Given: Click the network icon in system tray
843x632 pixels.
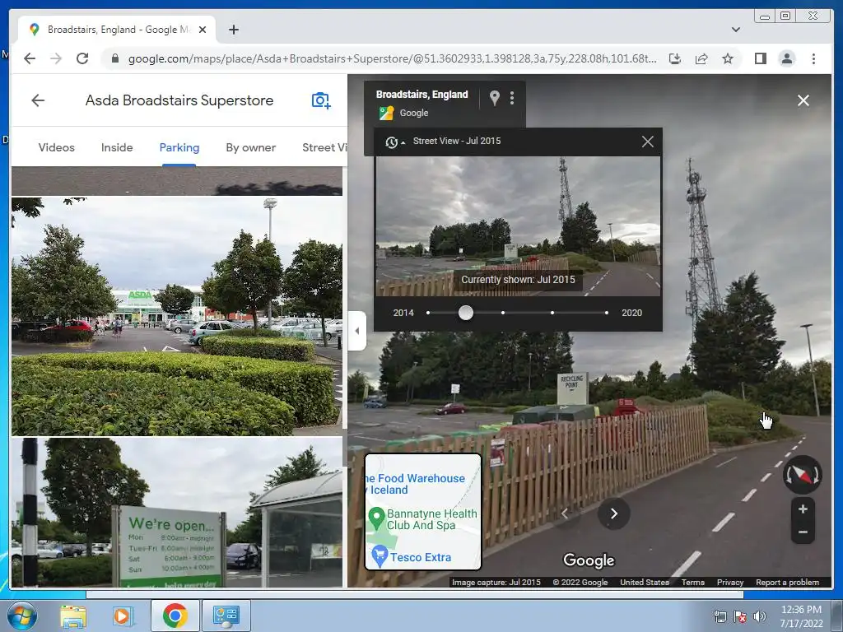Looking at the screenshot, I should coord(720,616).
